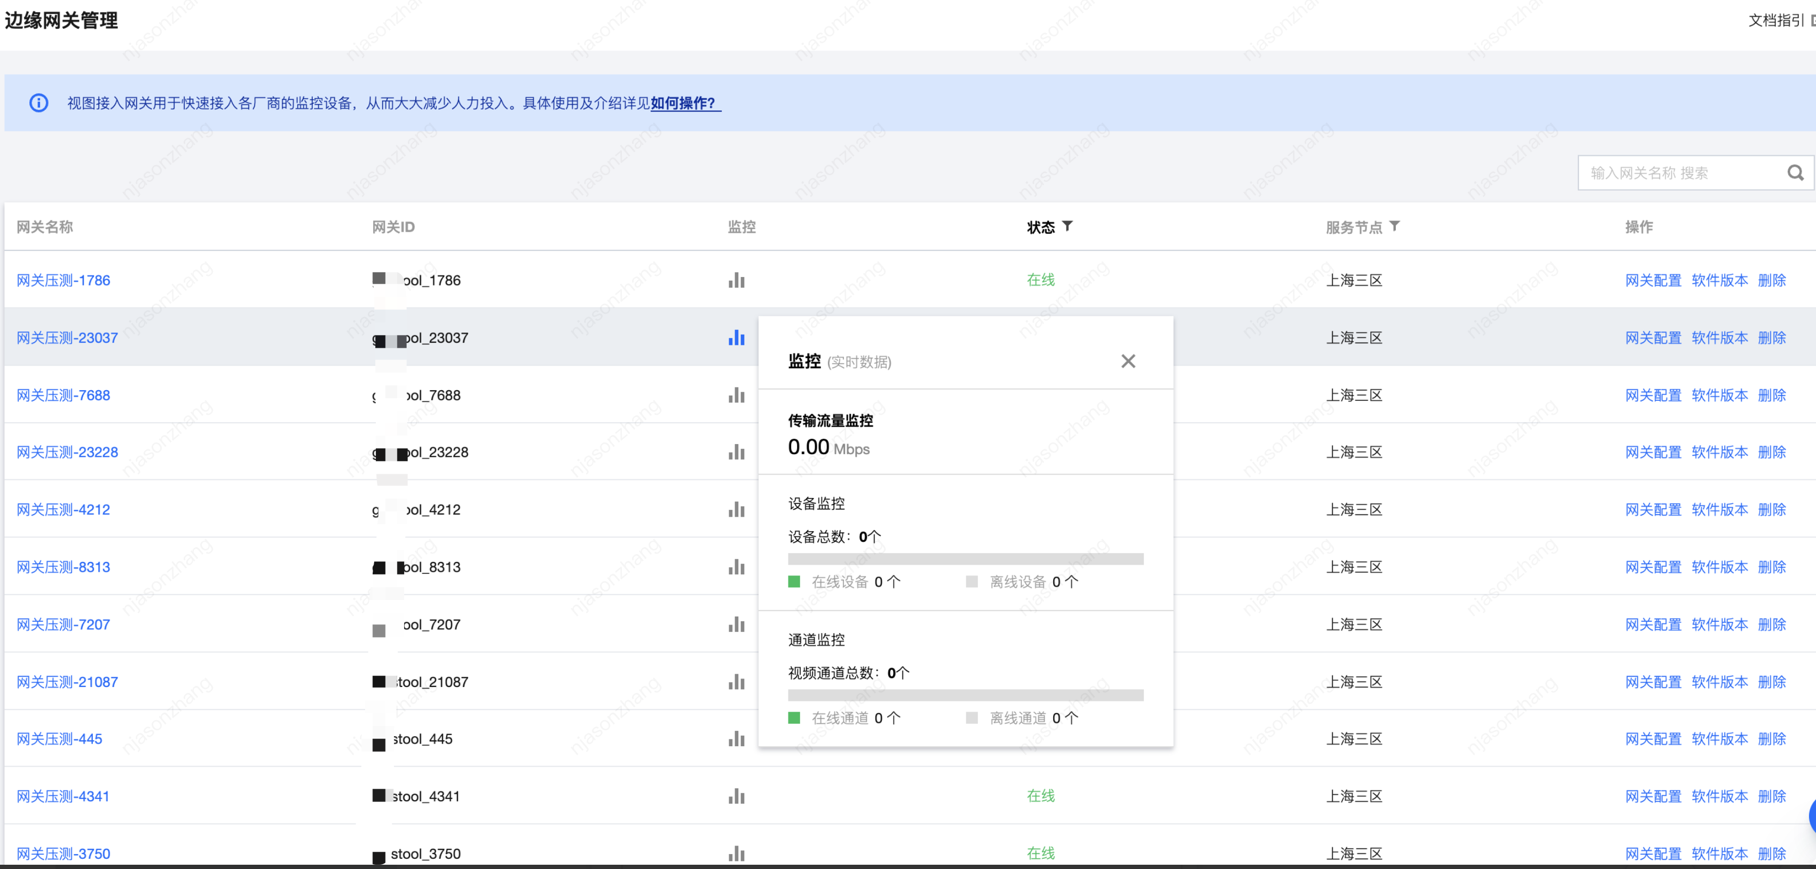This screenshot has height=869, width=1816.
Task: Click monitor bar icon in 网关压测-3750 row
Action: click(736, 854)
